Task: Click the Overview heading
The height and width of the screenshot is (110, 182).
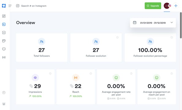Action: tap(25, 23)
